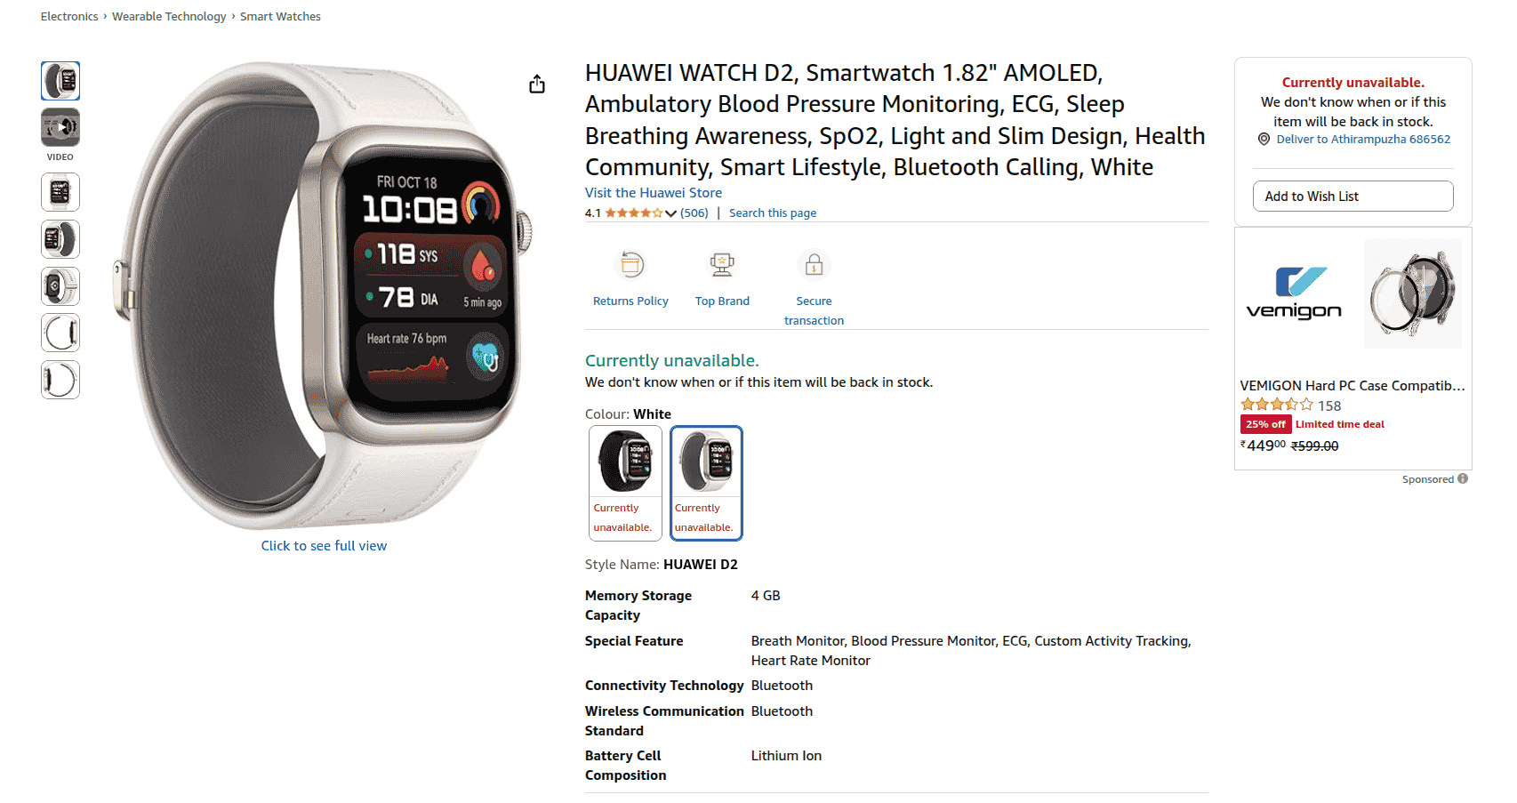Click the star rating icons
This screenshot has height=803, width=1517.
pos(634,213)
